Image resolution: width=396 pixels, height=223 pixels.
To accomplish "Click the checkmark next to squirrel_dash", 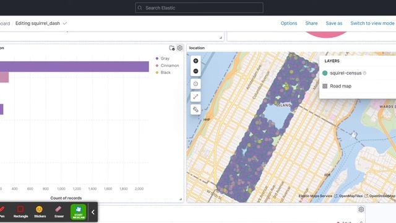I will [65, 24].
